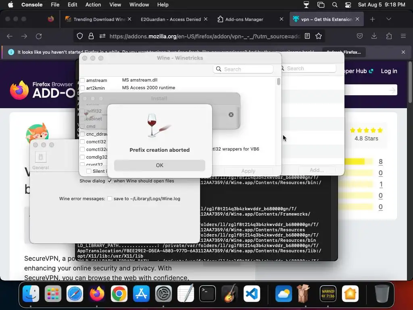Open Visual Studio Code from the dock
413x310 pixels.
(252, 294)
